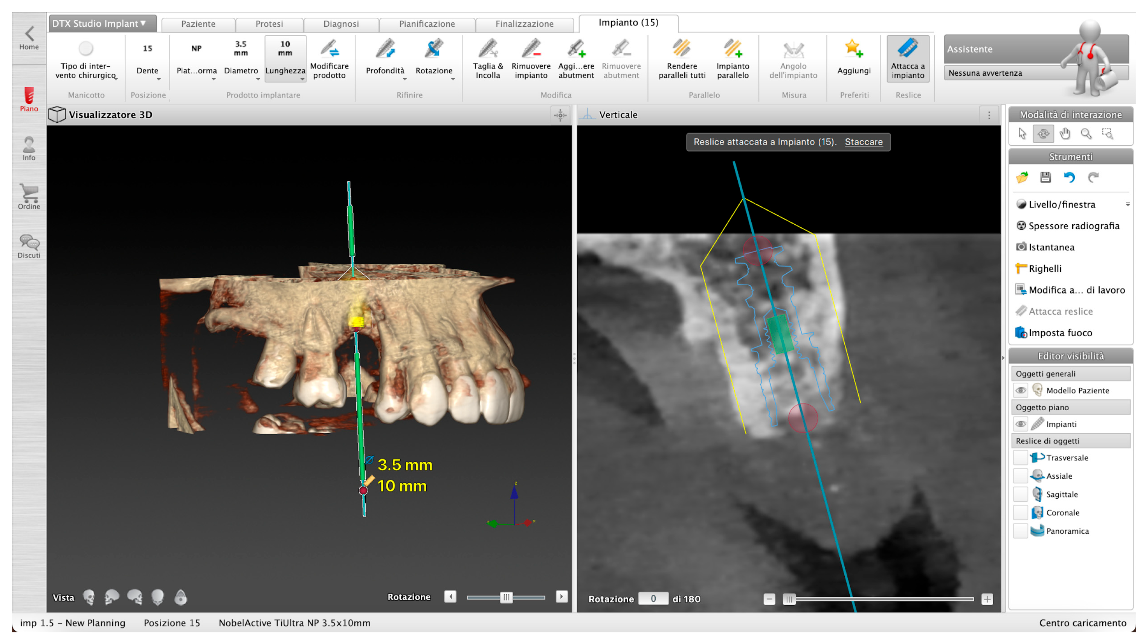Viewport: 1146px width, 644px height.
Task: Toggle visibility eye for Modello Paziente
Action: pos(1021,390)
